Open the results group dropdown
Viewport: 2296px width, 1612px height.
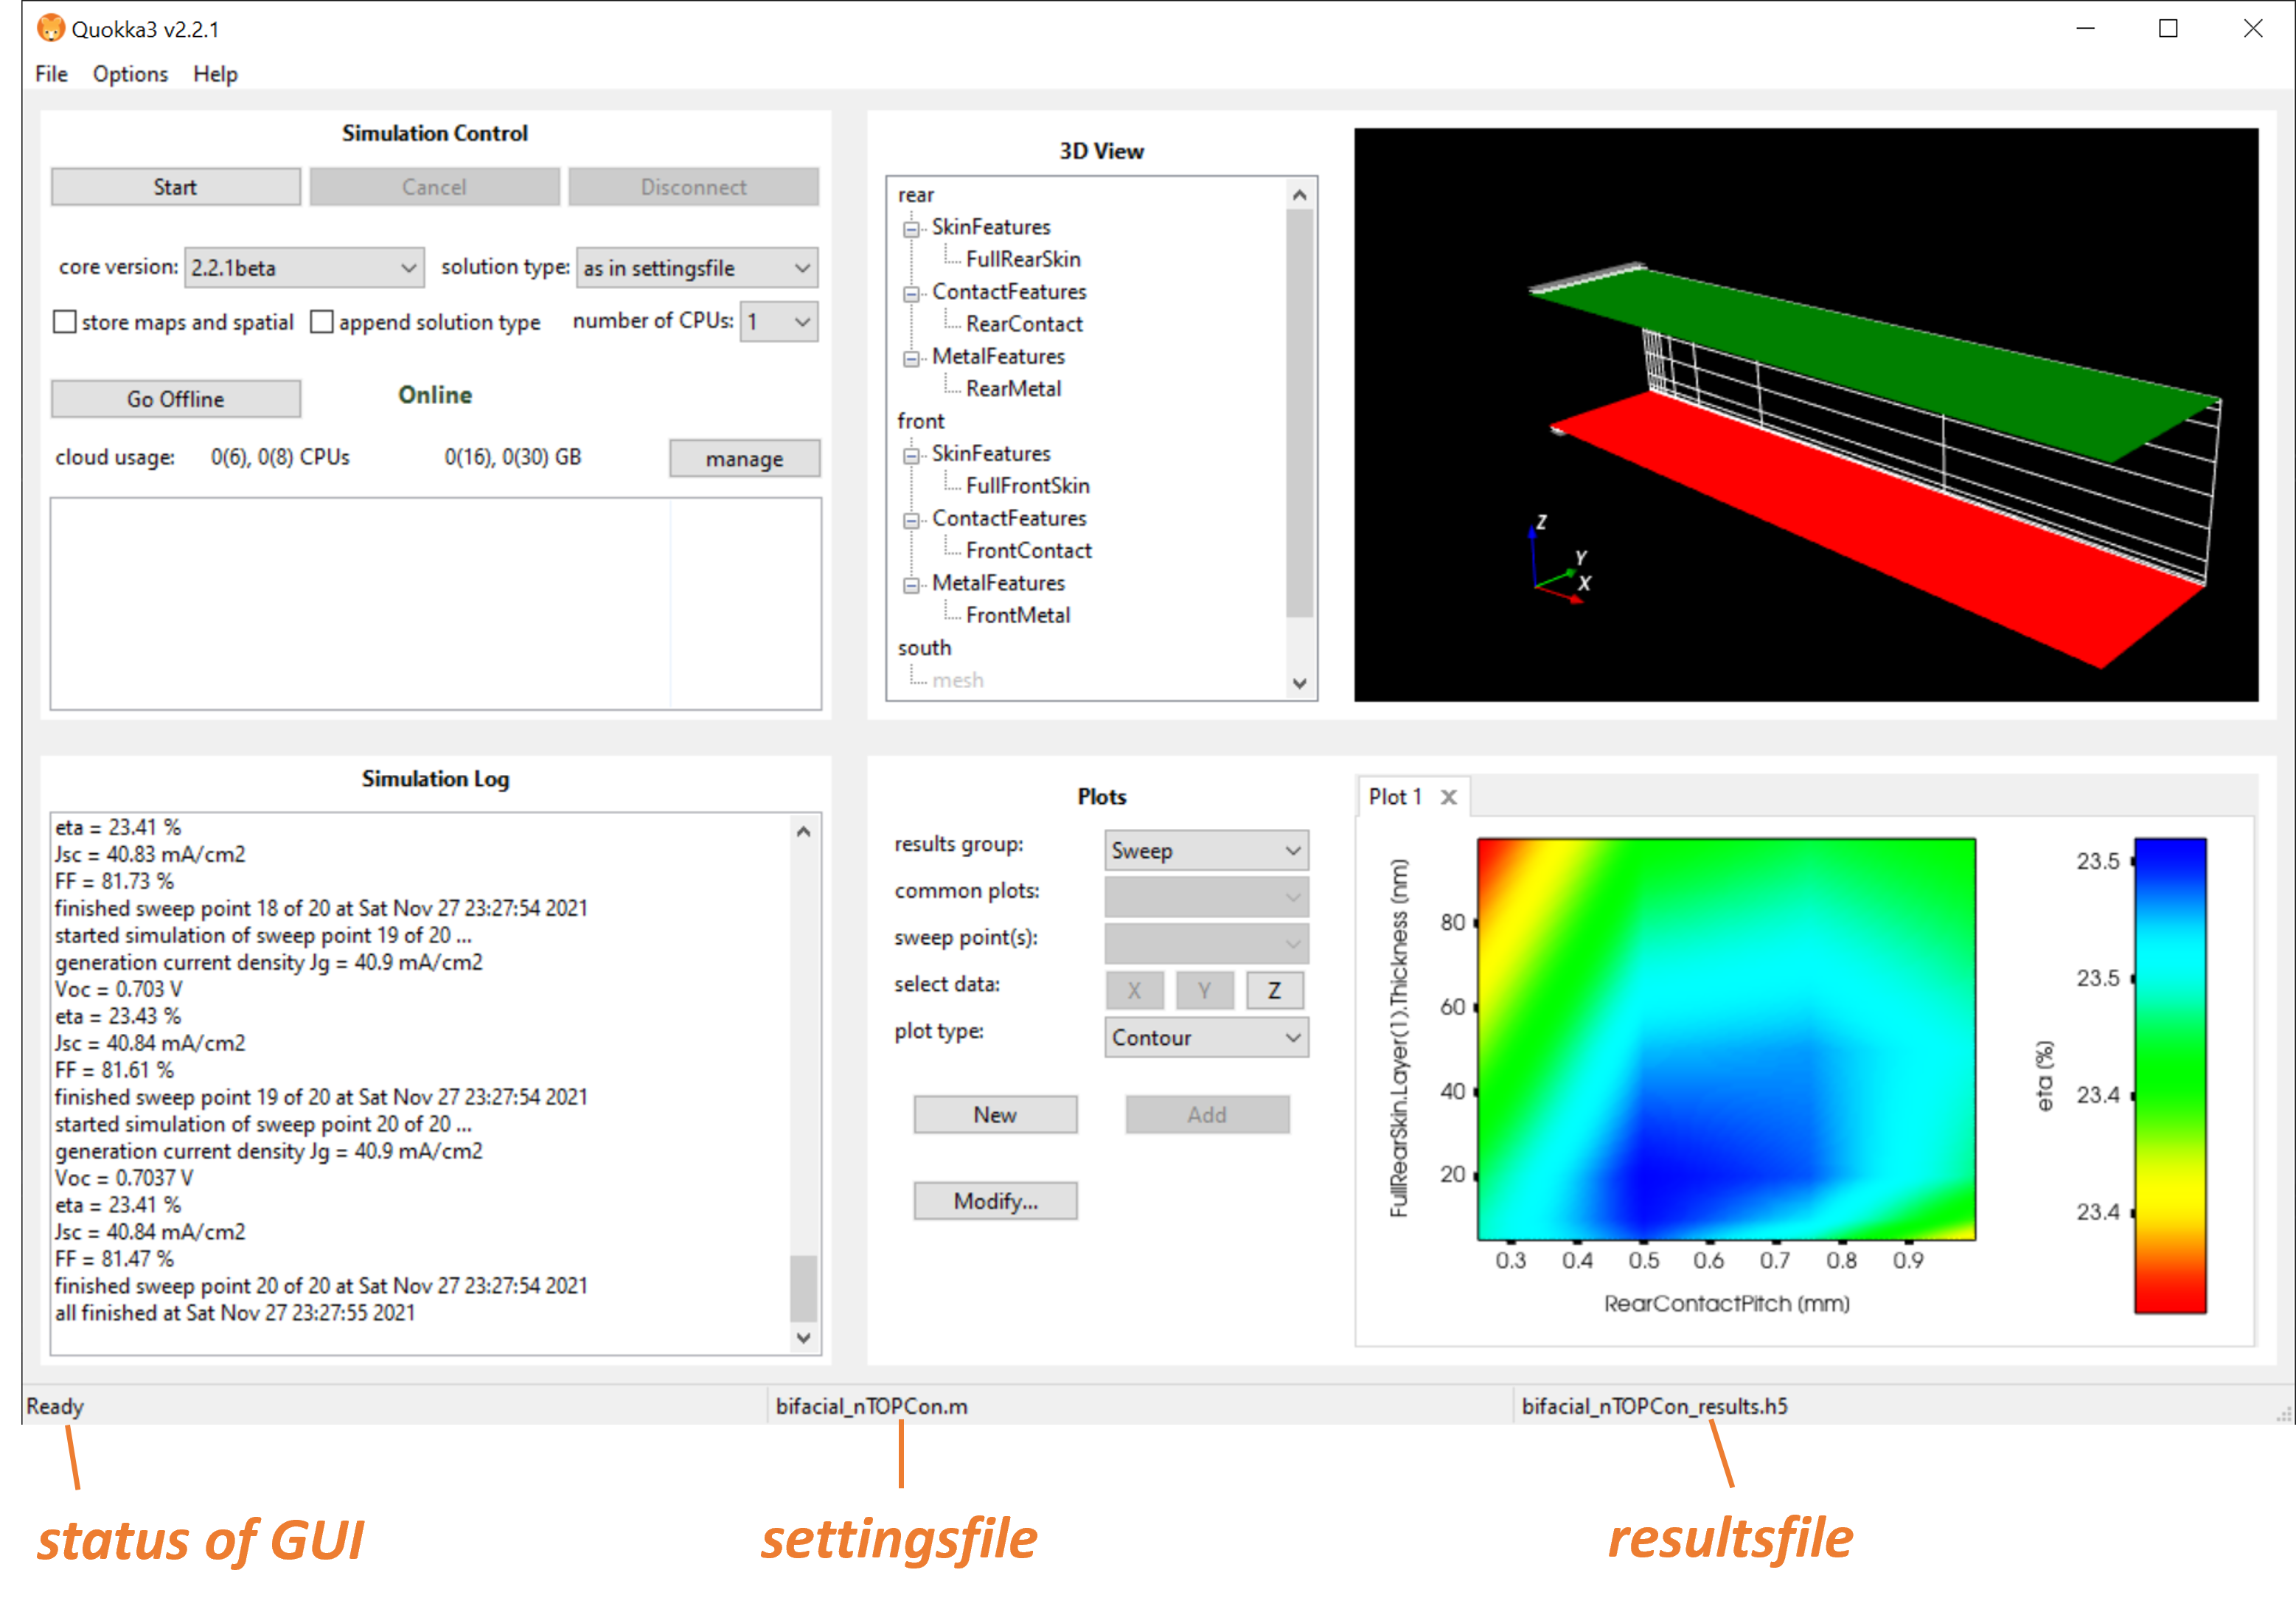coord(1206,851)
